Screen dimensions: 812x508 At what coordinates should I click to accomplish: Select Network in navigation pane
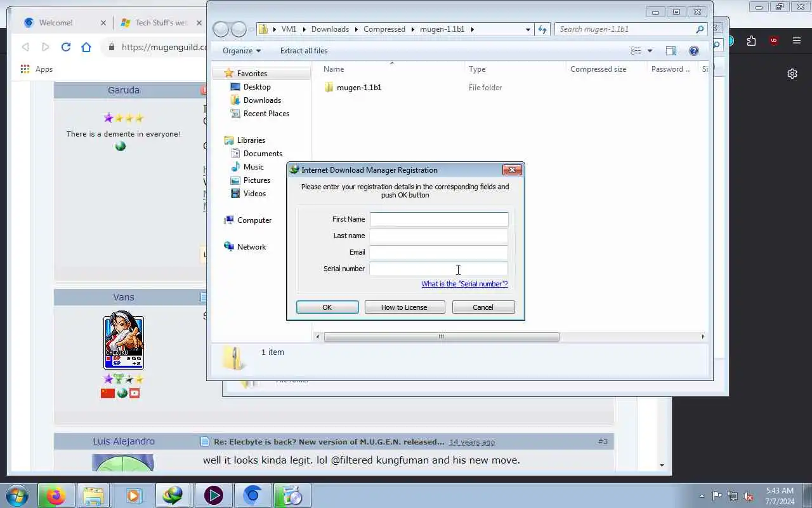[251, 247]
